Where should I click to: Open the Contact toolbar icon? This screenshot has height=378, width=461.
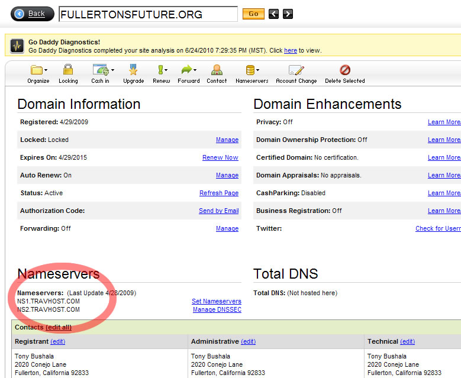(x=217, y=70)
